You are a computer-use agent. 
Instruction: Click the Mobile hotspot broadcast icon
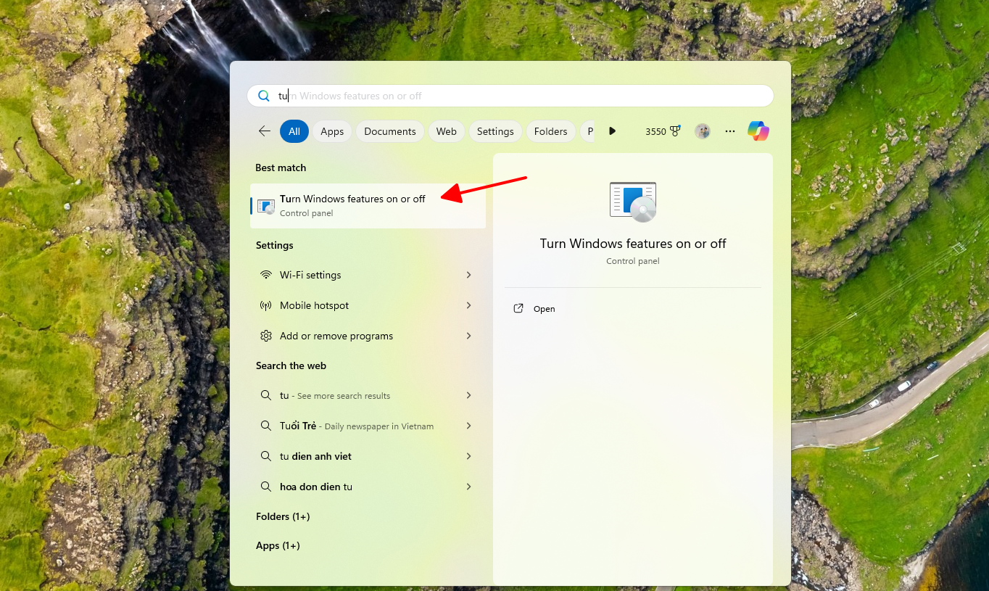click(x=266, y=305)
